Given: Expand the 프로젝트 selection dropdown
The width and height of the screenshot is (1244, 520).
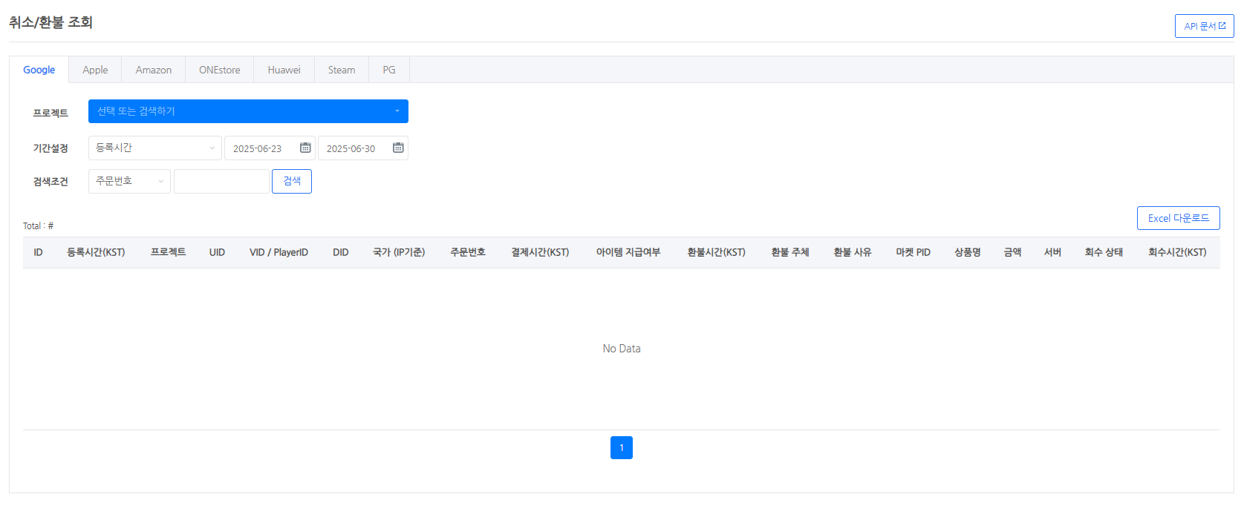Looking at the screenshot, I should tap(248, 111).
